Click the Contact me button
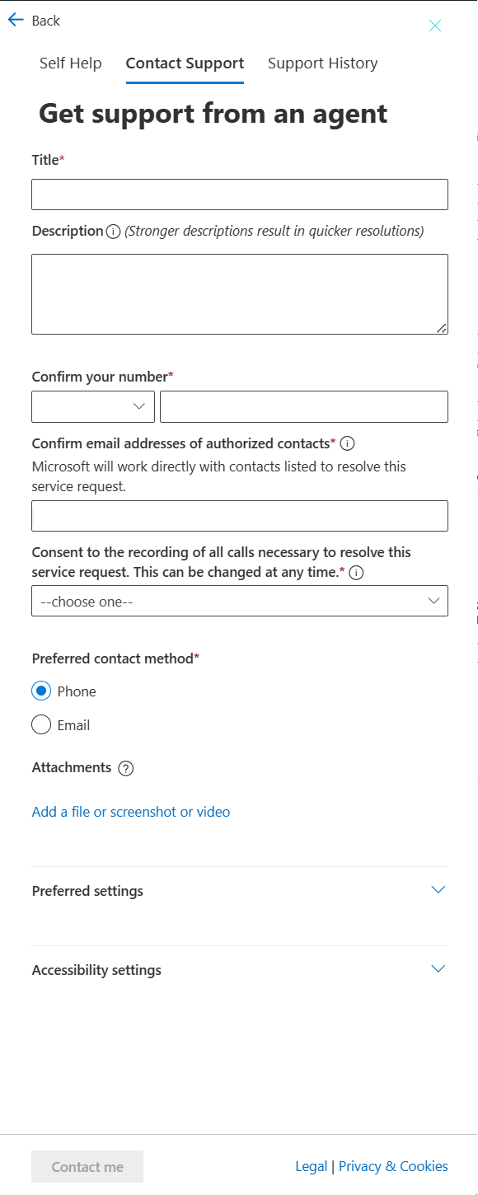This screenshot has width=478, height=1195. (87, 1167)
